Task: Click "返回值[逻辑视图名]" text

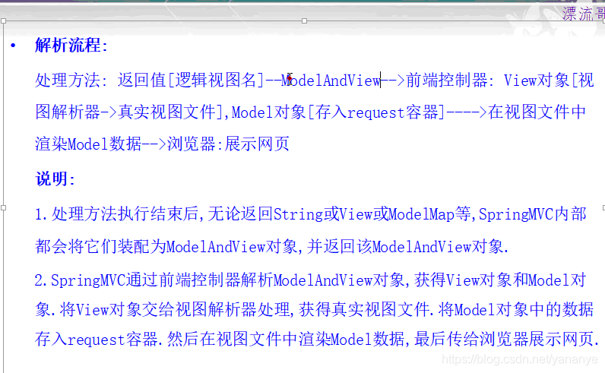Action: point(191,81)
